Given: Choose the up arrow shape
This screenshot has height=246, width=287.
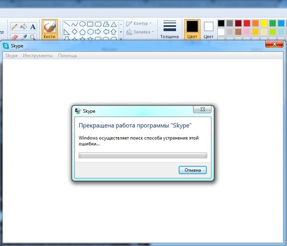Looking at the screenshot, I should tap(114, 32).
